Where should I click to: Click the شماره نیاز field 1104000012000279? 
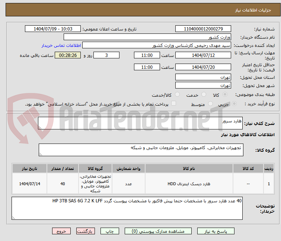click(203, 29)
